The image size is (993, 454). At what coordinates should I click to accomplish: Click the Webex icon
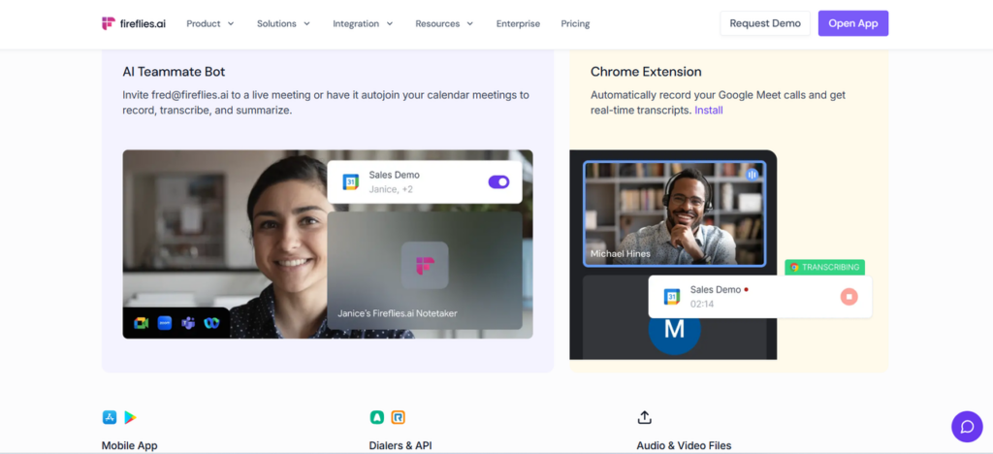coord(210,323)
